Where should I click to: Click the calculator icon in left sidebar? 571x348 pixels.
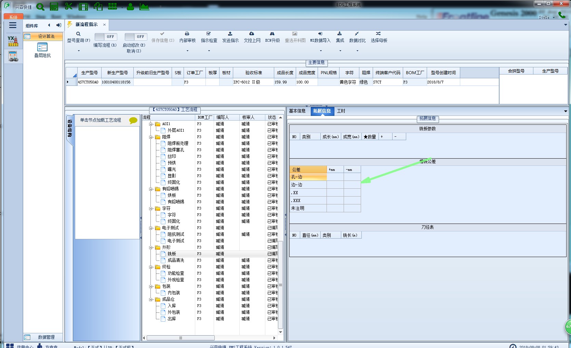point(13,56)
